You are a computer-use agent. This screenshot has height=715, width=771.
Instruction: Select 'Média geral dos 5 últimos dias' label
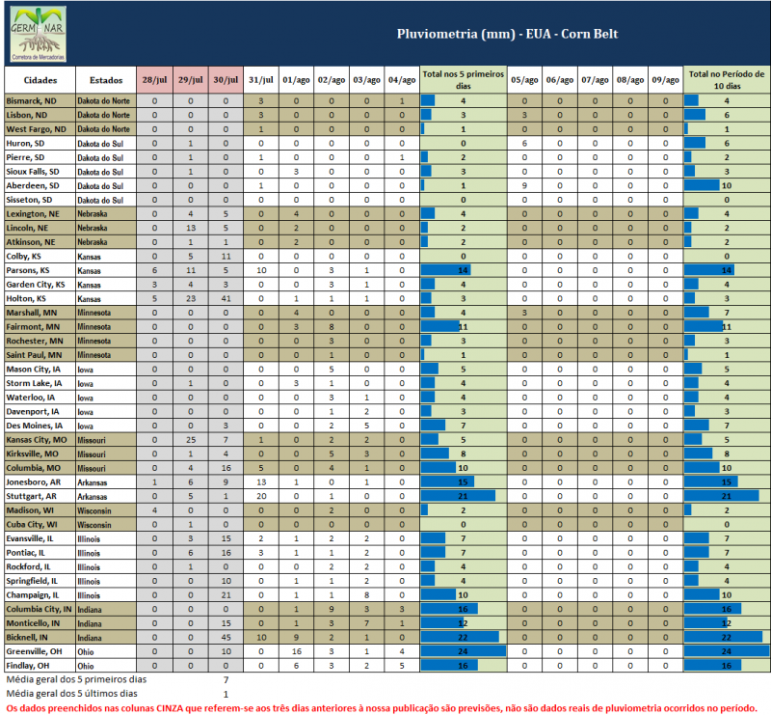pos(71,694)
